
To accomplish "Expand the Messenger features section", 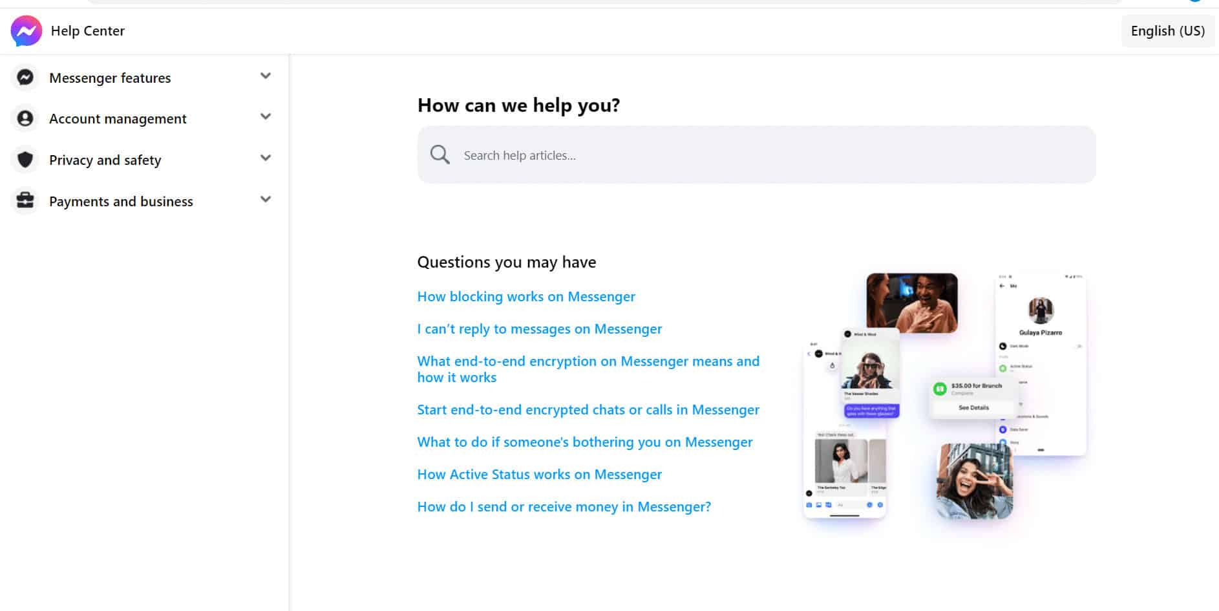I will pos(265,76).
